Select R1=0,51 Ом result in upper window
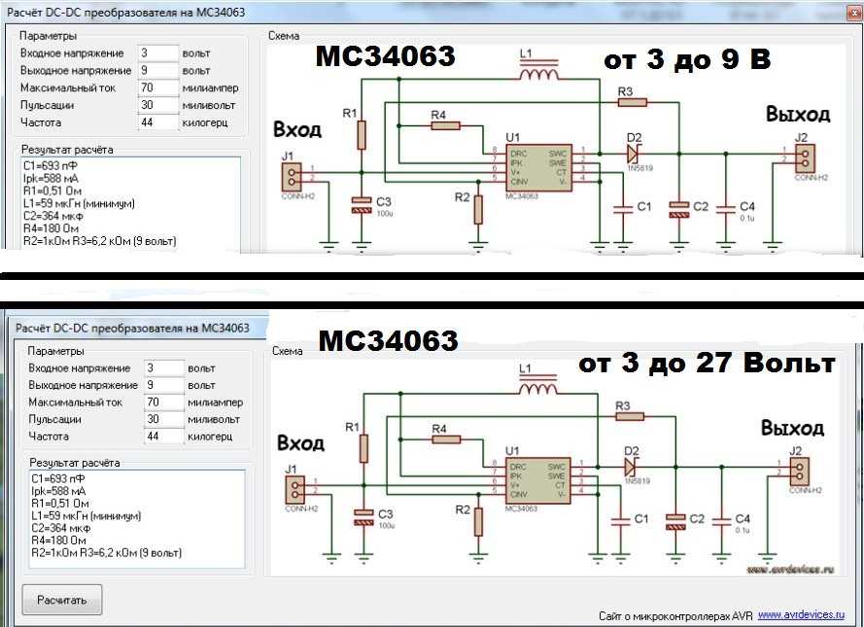This screenshot has width=864, height=627. [52, 192]
